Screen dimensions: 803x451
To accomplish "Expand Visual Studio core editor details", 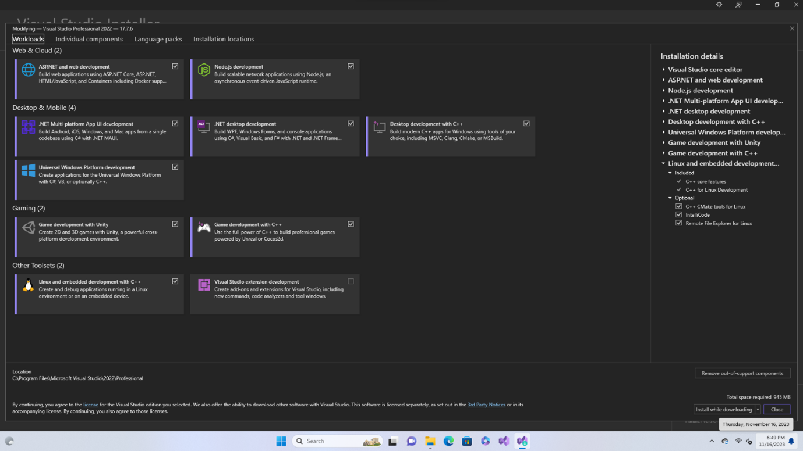I will [x=663, y=70].
